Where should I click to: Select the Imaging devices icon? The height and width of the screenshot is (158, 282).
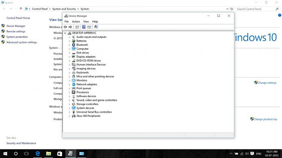74,69
